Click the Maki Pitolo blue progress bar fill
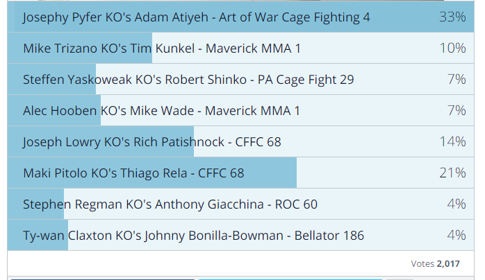This screenshot has width=485, height=280. pyautogui.click(x=152, y=173)
